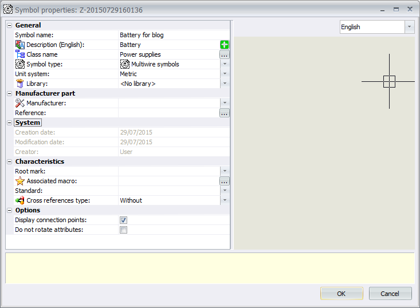
Task: Open the Library dropdown arrow
Action: (x=225, y=84)
